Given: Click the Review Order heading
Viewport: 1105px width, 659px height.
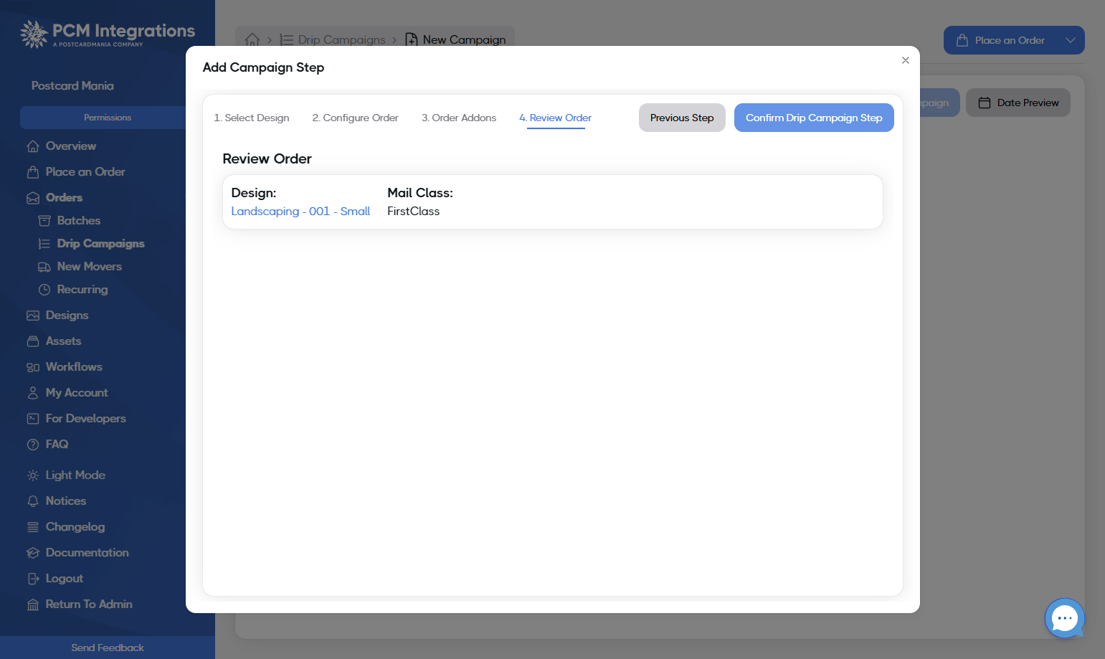Looking at the screenshot, I should click(x=267, y=159).
